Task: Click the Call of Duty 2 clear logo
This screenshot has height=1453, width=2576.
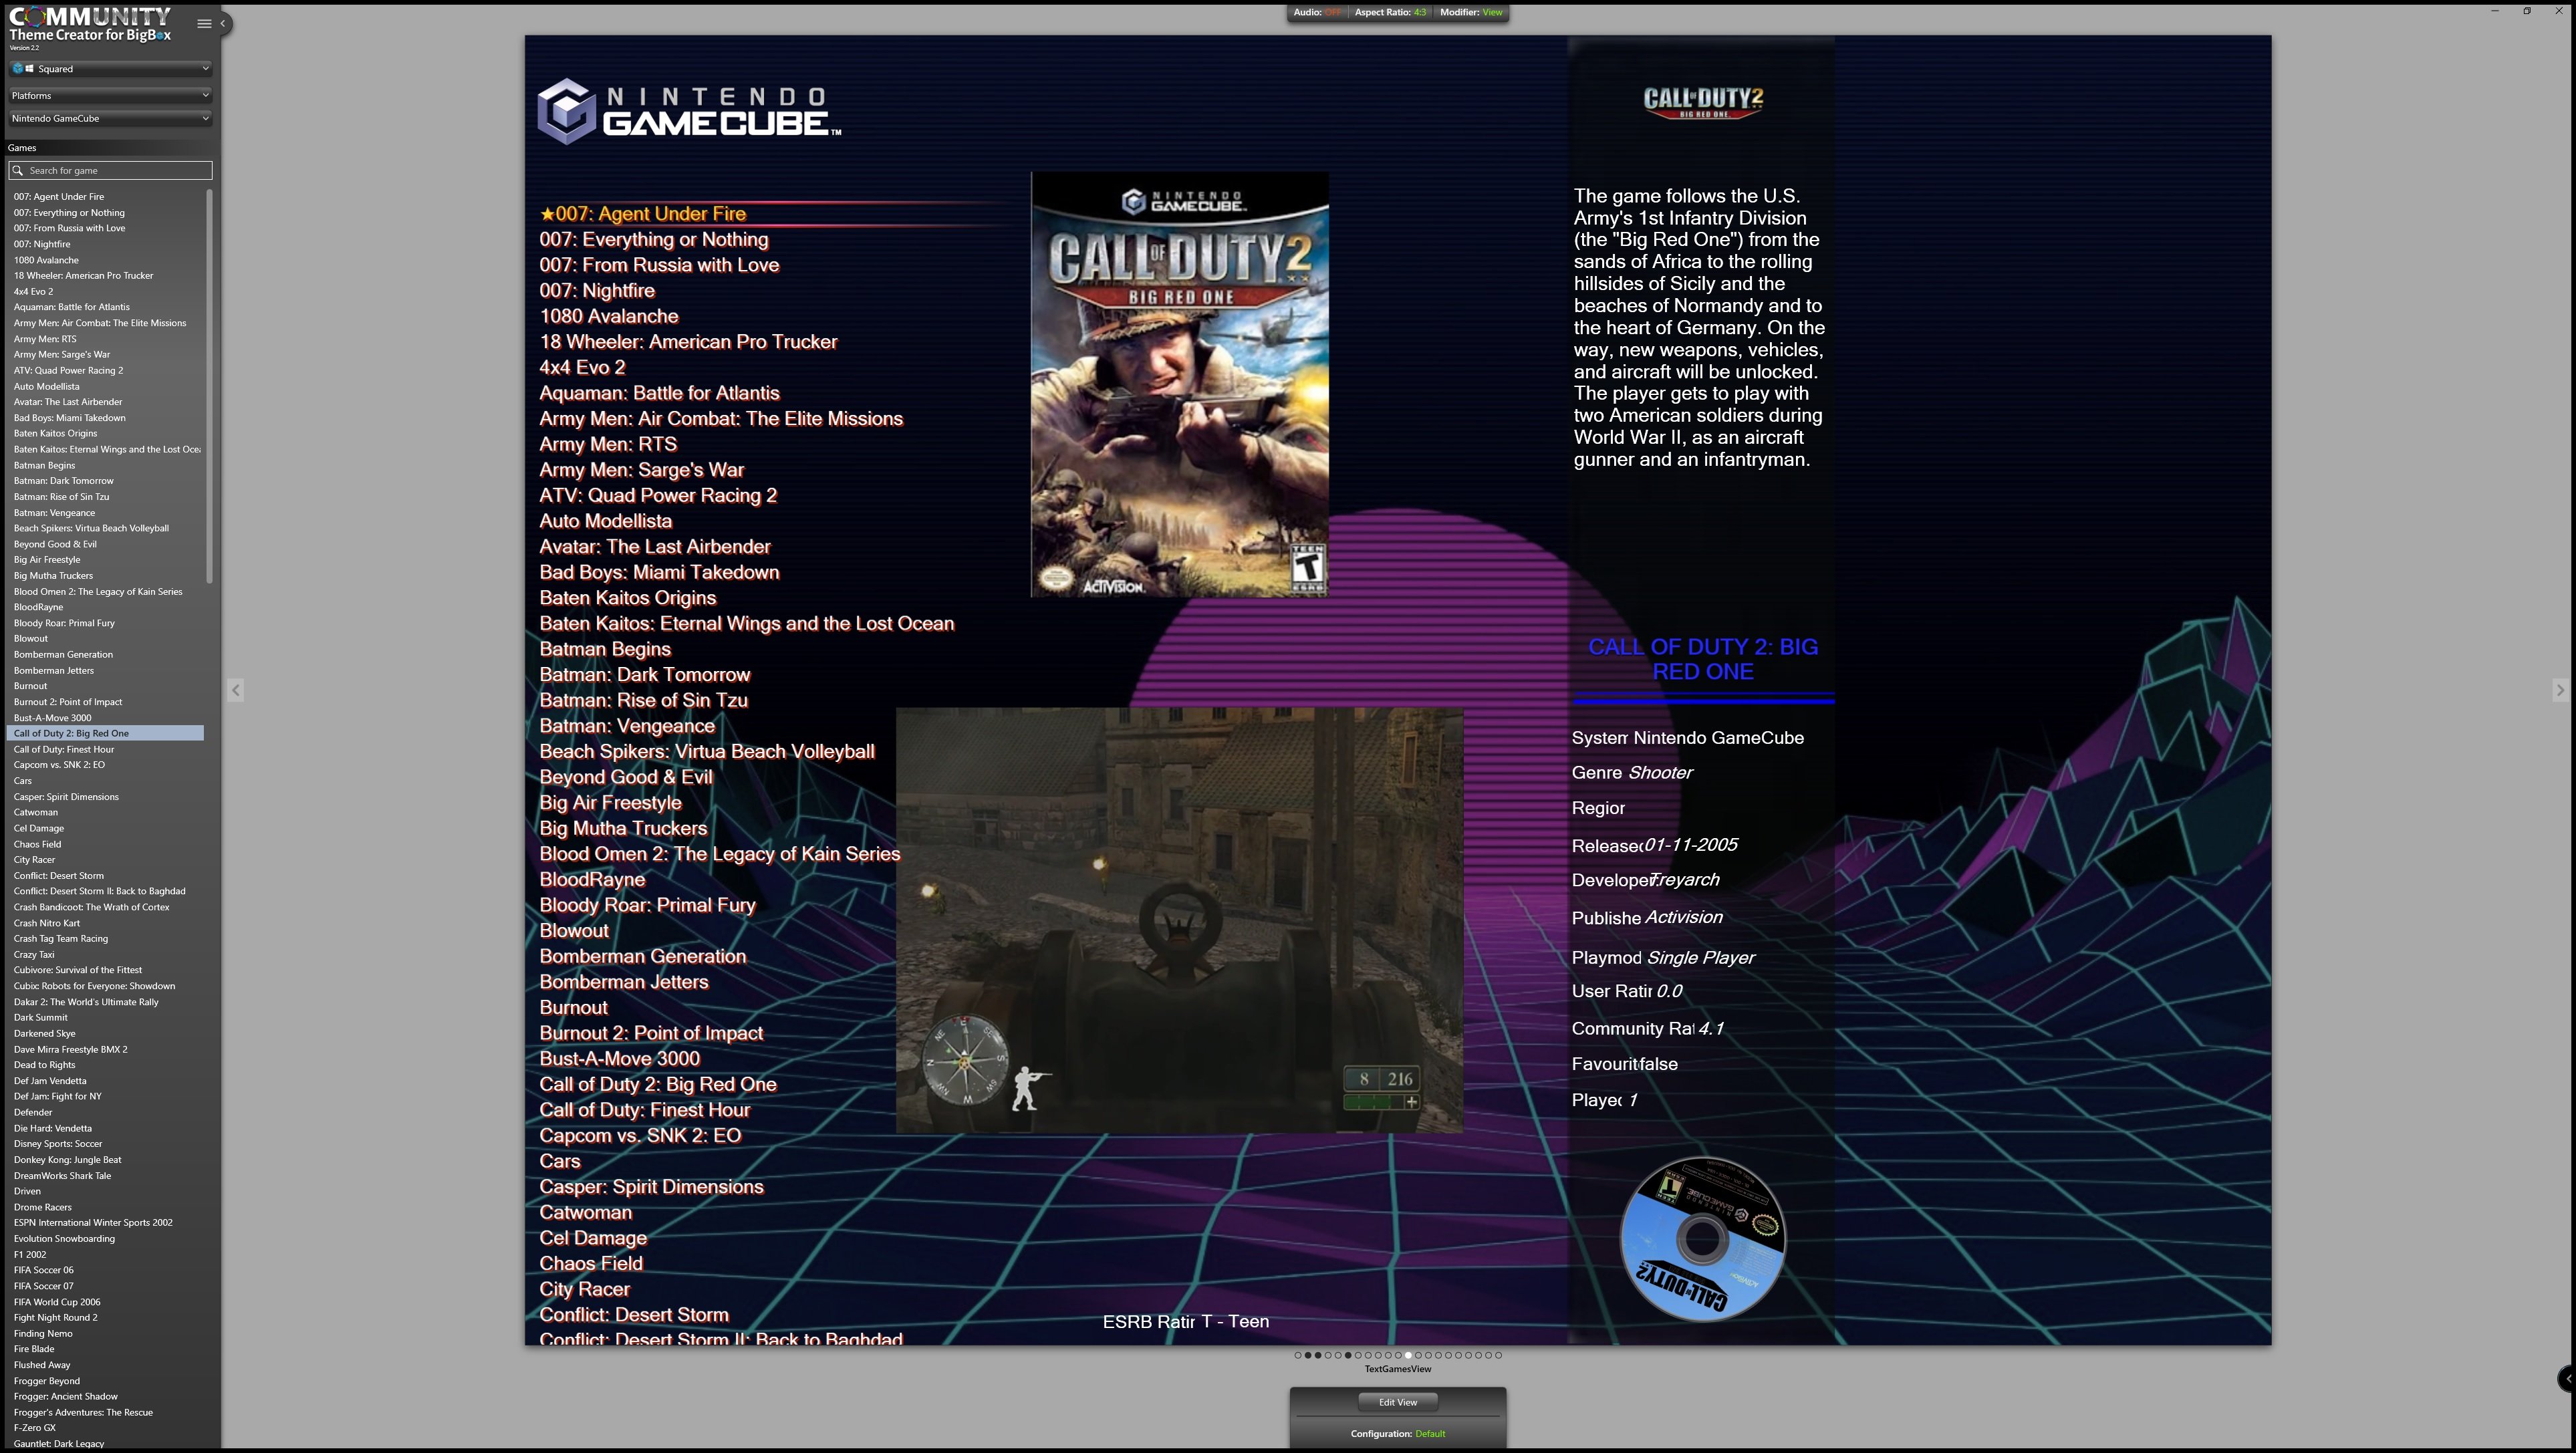Action: click(x=1703, y=103)
